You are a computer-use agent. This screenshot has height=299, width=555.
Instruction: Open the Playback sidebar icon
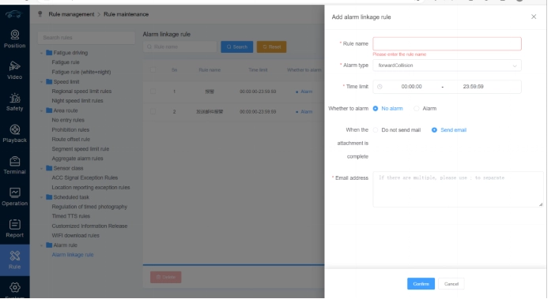(14, 129)
